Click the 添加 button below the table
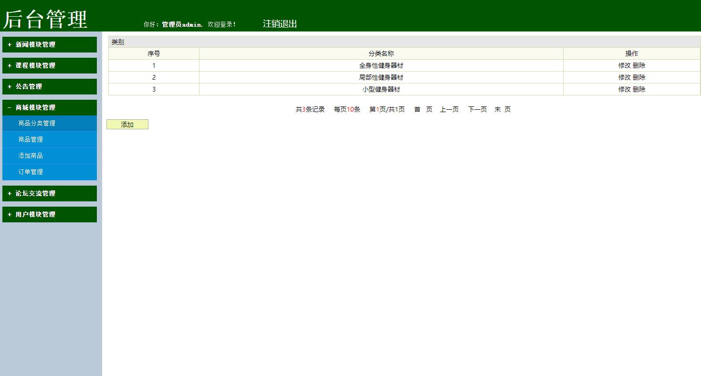 (127, 124)
